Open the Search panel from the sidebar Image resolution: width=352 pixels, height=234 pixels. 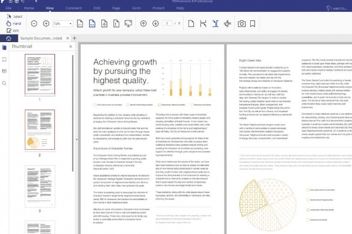tap(4, 83)
